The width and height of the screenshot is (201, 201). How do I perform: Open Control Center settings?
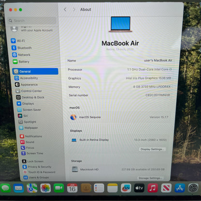pos(29,91)
